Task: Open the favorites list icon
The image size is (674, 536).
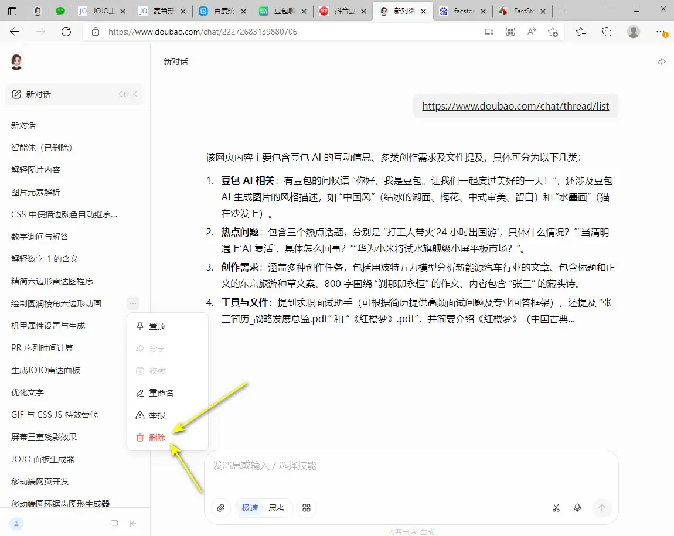Action: [x=581, y=32]
